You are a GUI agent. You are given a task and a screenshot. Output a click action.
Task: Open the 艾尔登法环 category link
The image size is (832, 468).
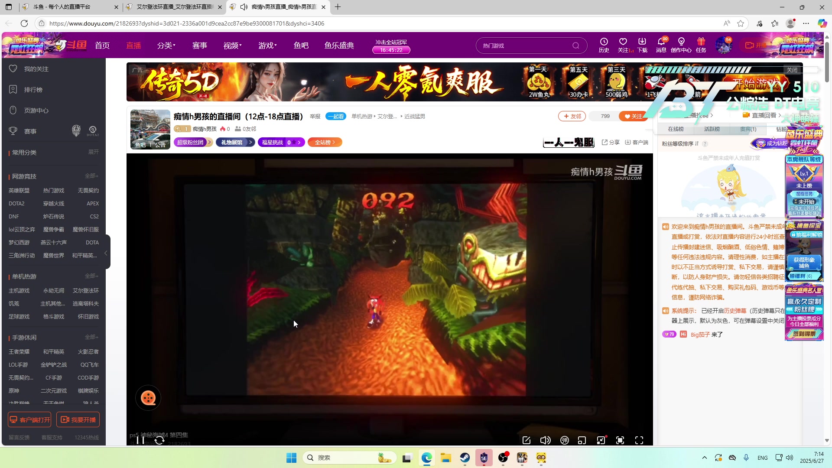coord(86,291)
